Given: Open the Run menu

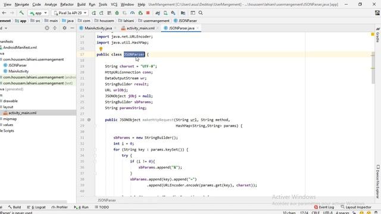Looking at the screenshot, I should [x=92, y=4].
